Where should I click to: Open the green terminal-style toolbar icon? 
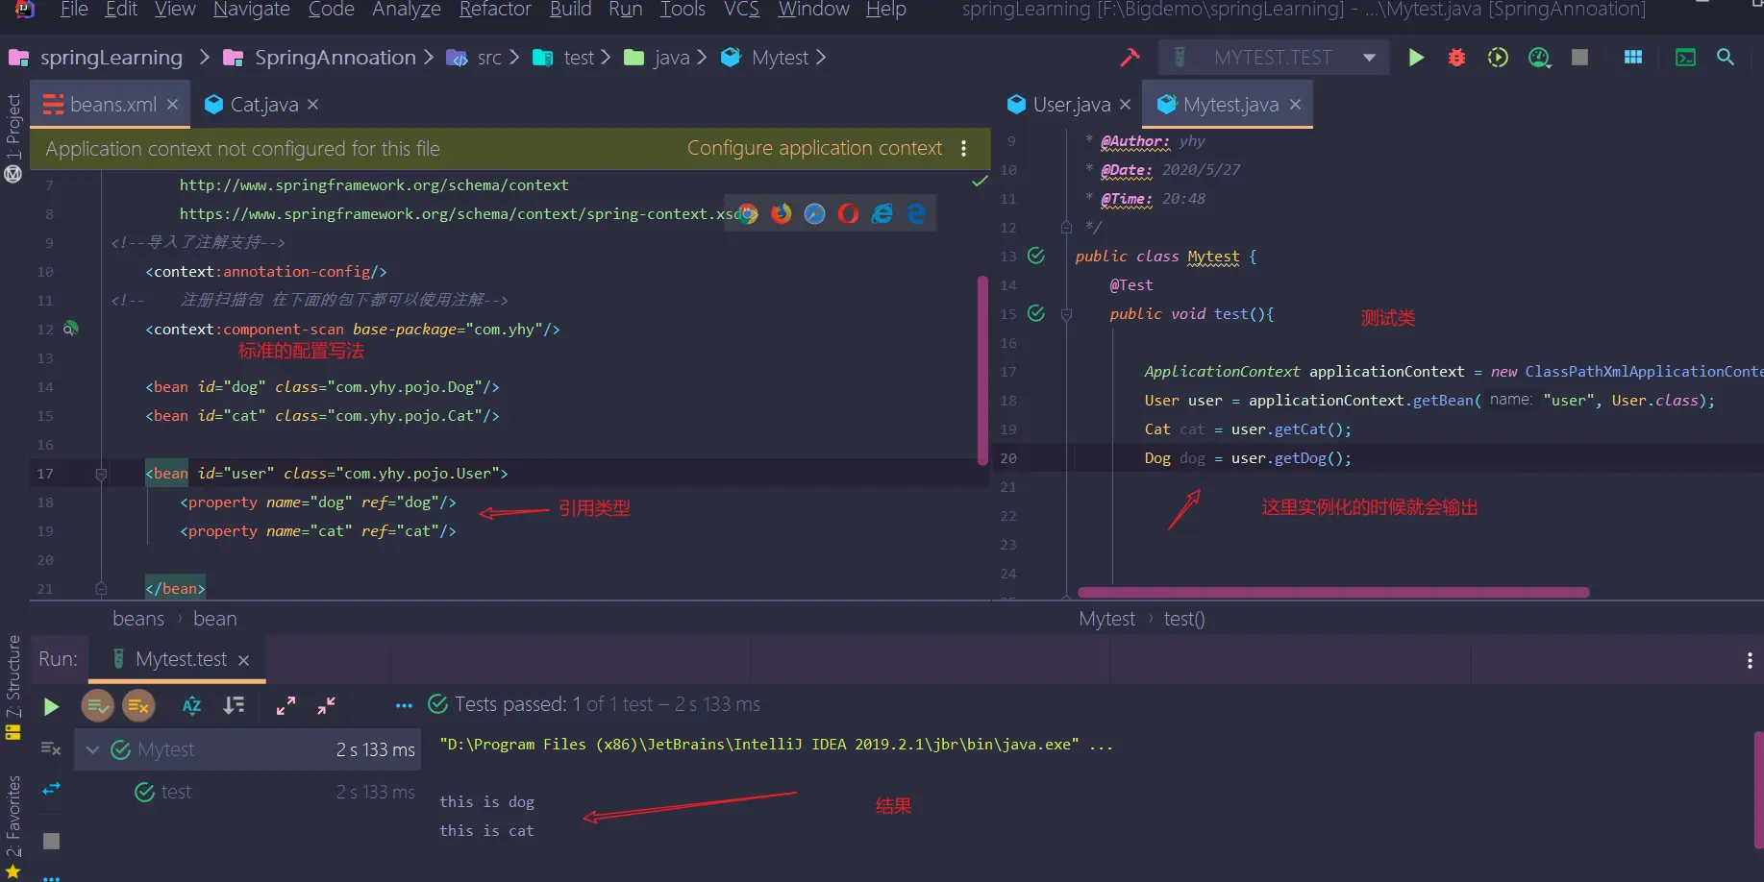1685,58
